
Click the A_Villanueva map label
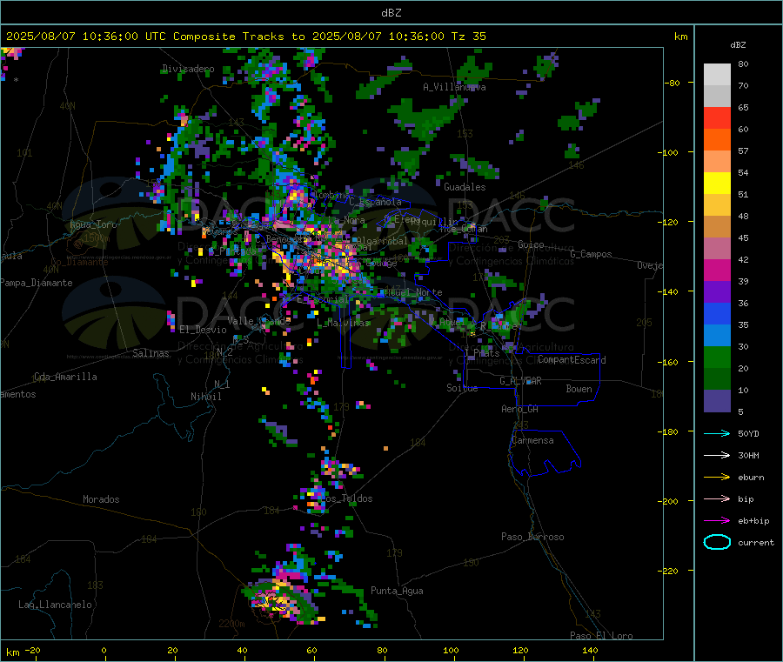(x=454, y=87)
